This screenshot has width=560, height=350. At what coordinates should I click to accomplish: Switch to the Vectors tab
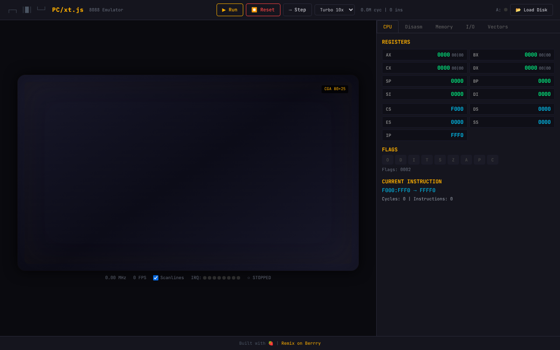tap(498, 27)
